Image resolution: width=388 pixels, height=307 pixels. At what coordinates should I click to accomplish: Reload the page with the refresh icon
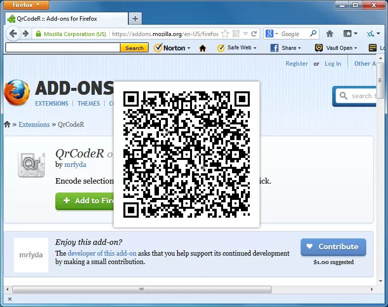(x=254, y=34)
